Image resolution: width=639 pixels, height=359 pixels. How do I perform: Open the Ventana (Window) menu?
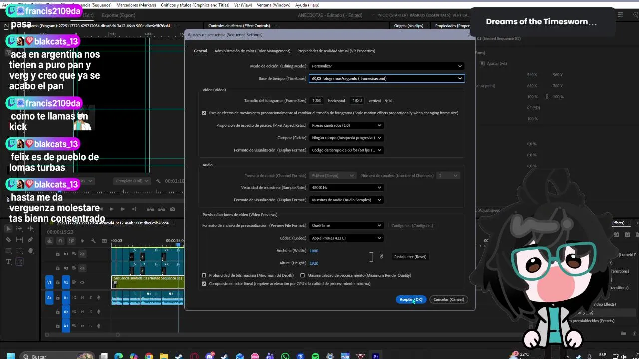point(273,5)
